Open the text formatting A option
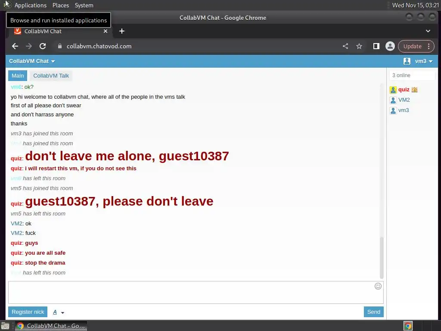The height and width of the screenshot is (331, 441). click(55, 312)
